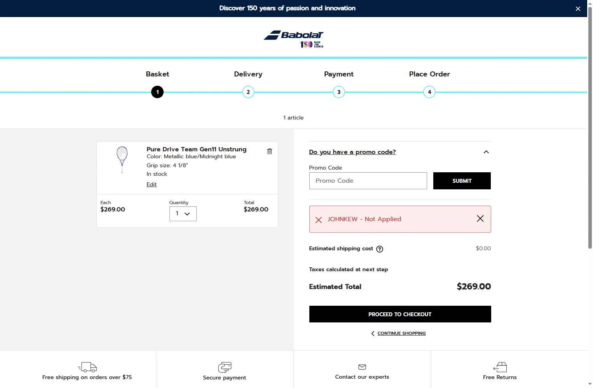The height and width of the screenshot is (388, 593).
Task: Click 'In stock' status text
Action: coord(157,174)
